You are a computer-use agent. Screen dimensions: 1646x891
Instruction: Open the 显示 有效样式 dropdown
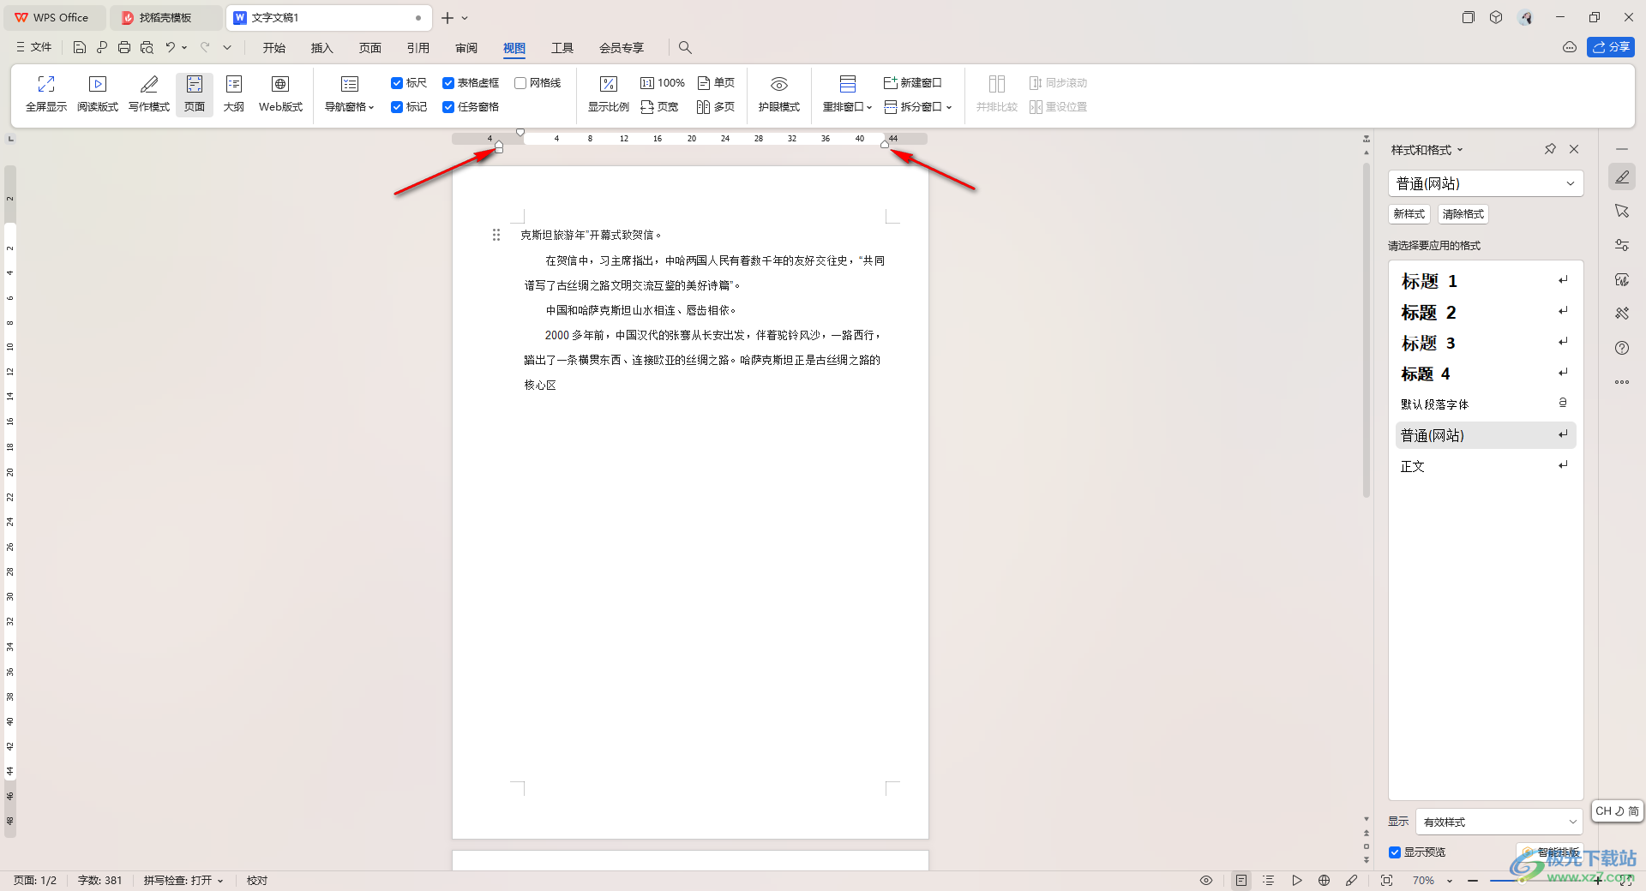coord(1499,822)
